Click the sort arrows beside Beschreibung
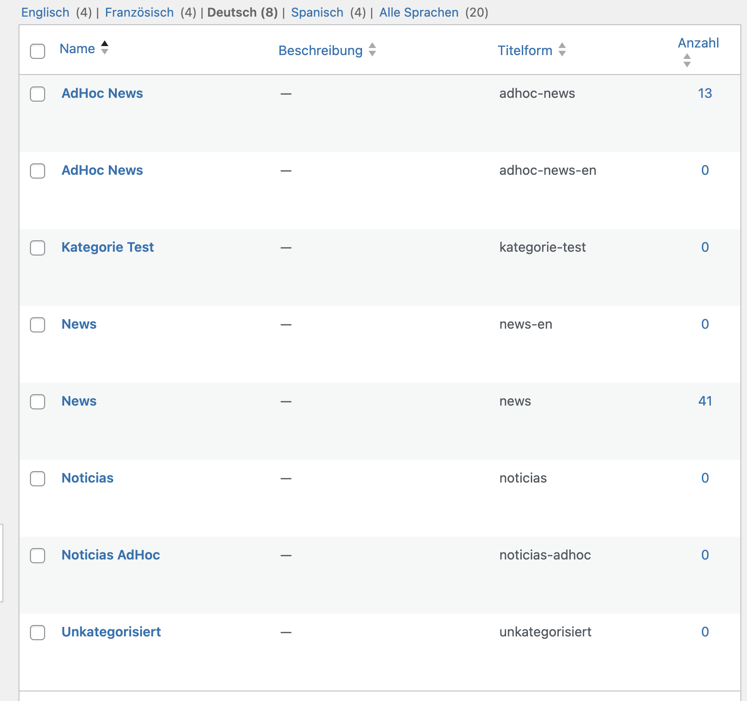The image size is (747, 701). pyautogui.click(x=373, y=50)
